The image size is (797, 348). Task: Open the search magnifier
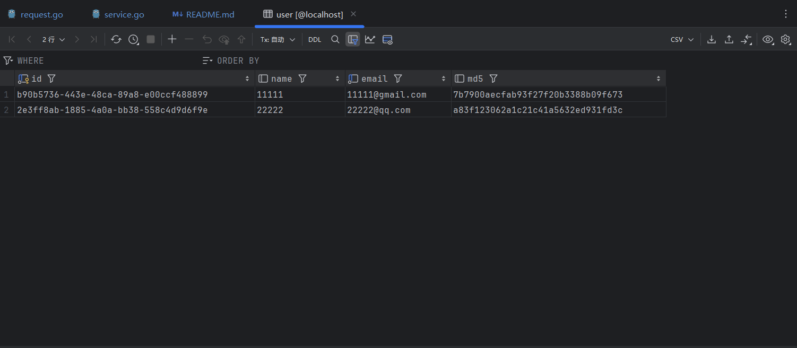(x=335, y=39)
